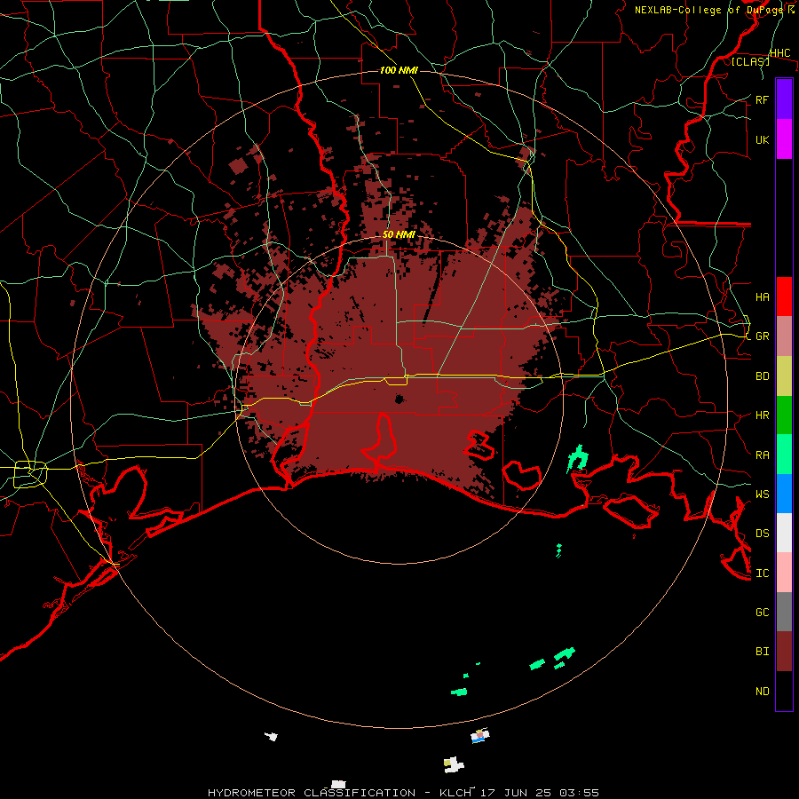Screen dimensions: 799x799
Task: Click the GR legend label
Action: pyautogui.click(x=762, y=336)
